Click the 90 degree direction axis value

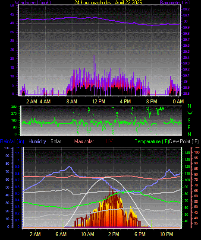pyautogui.click(x=15, y=127)
